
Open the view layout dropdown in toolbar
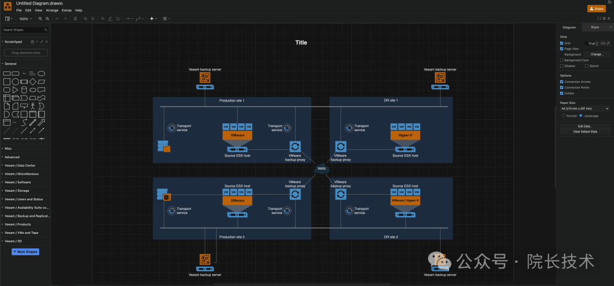pos(9,19)
